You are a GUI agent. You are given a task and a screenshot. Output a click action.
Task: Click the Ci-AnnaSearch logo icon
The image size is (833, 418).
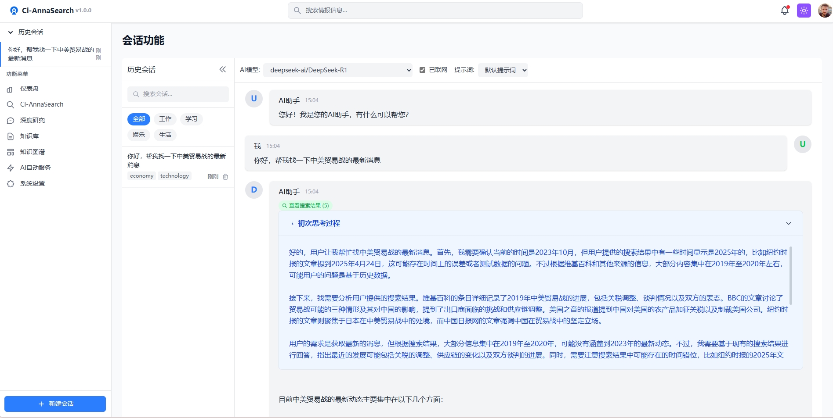[x=13, y=10]
